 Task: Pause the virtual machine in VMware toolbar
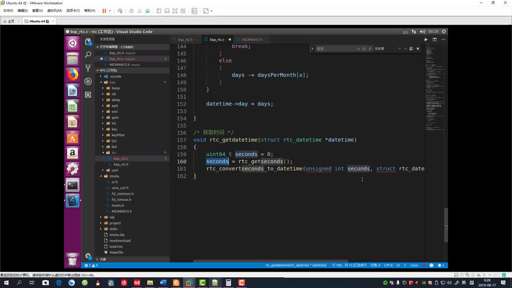click(104, 11)
